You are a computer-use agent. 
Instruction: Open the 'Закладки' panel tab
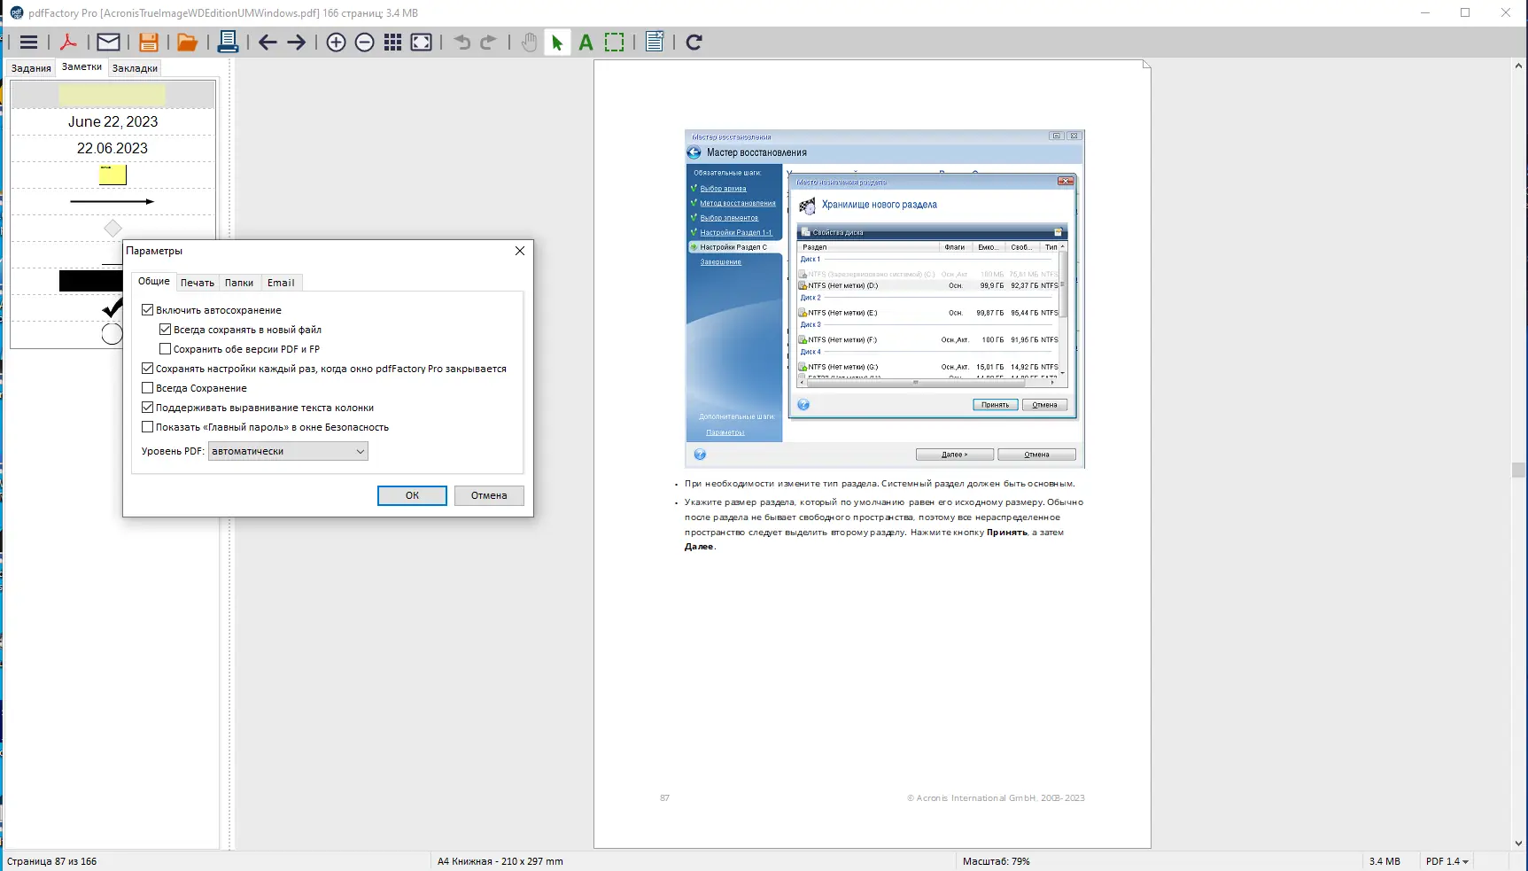tap(135, 68)
